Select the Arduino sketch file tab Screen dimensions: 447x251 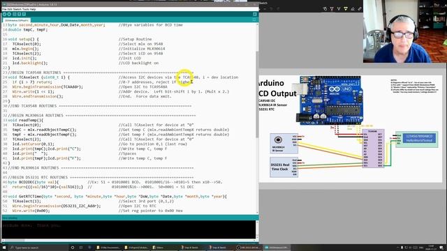[x=16, y=20]
